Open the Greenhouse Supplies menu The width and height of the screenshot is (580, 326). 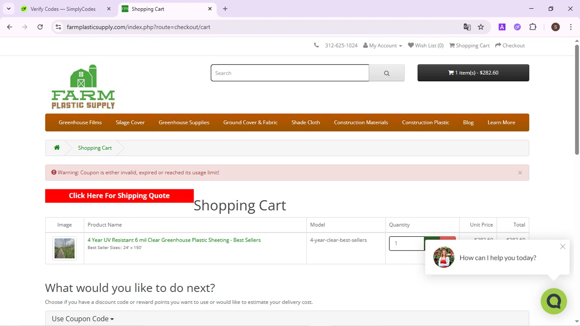[184, 123]
